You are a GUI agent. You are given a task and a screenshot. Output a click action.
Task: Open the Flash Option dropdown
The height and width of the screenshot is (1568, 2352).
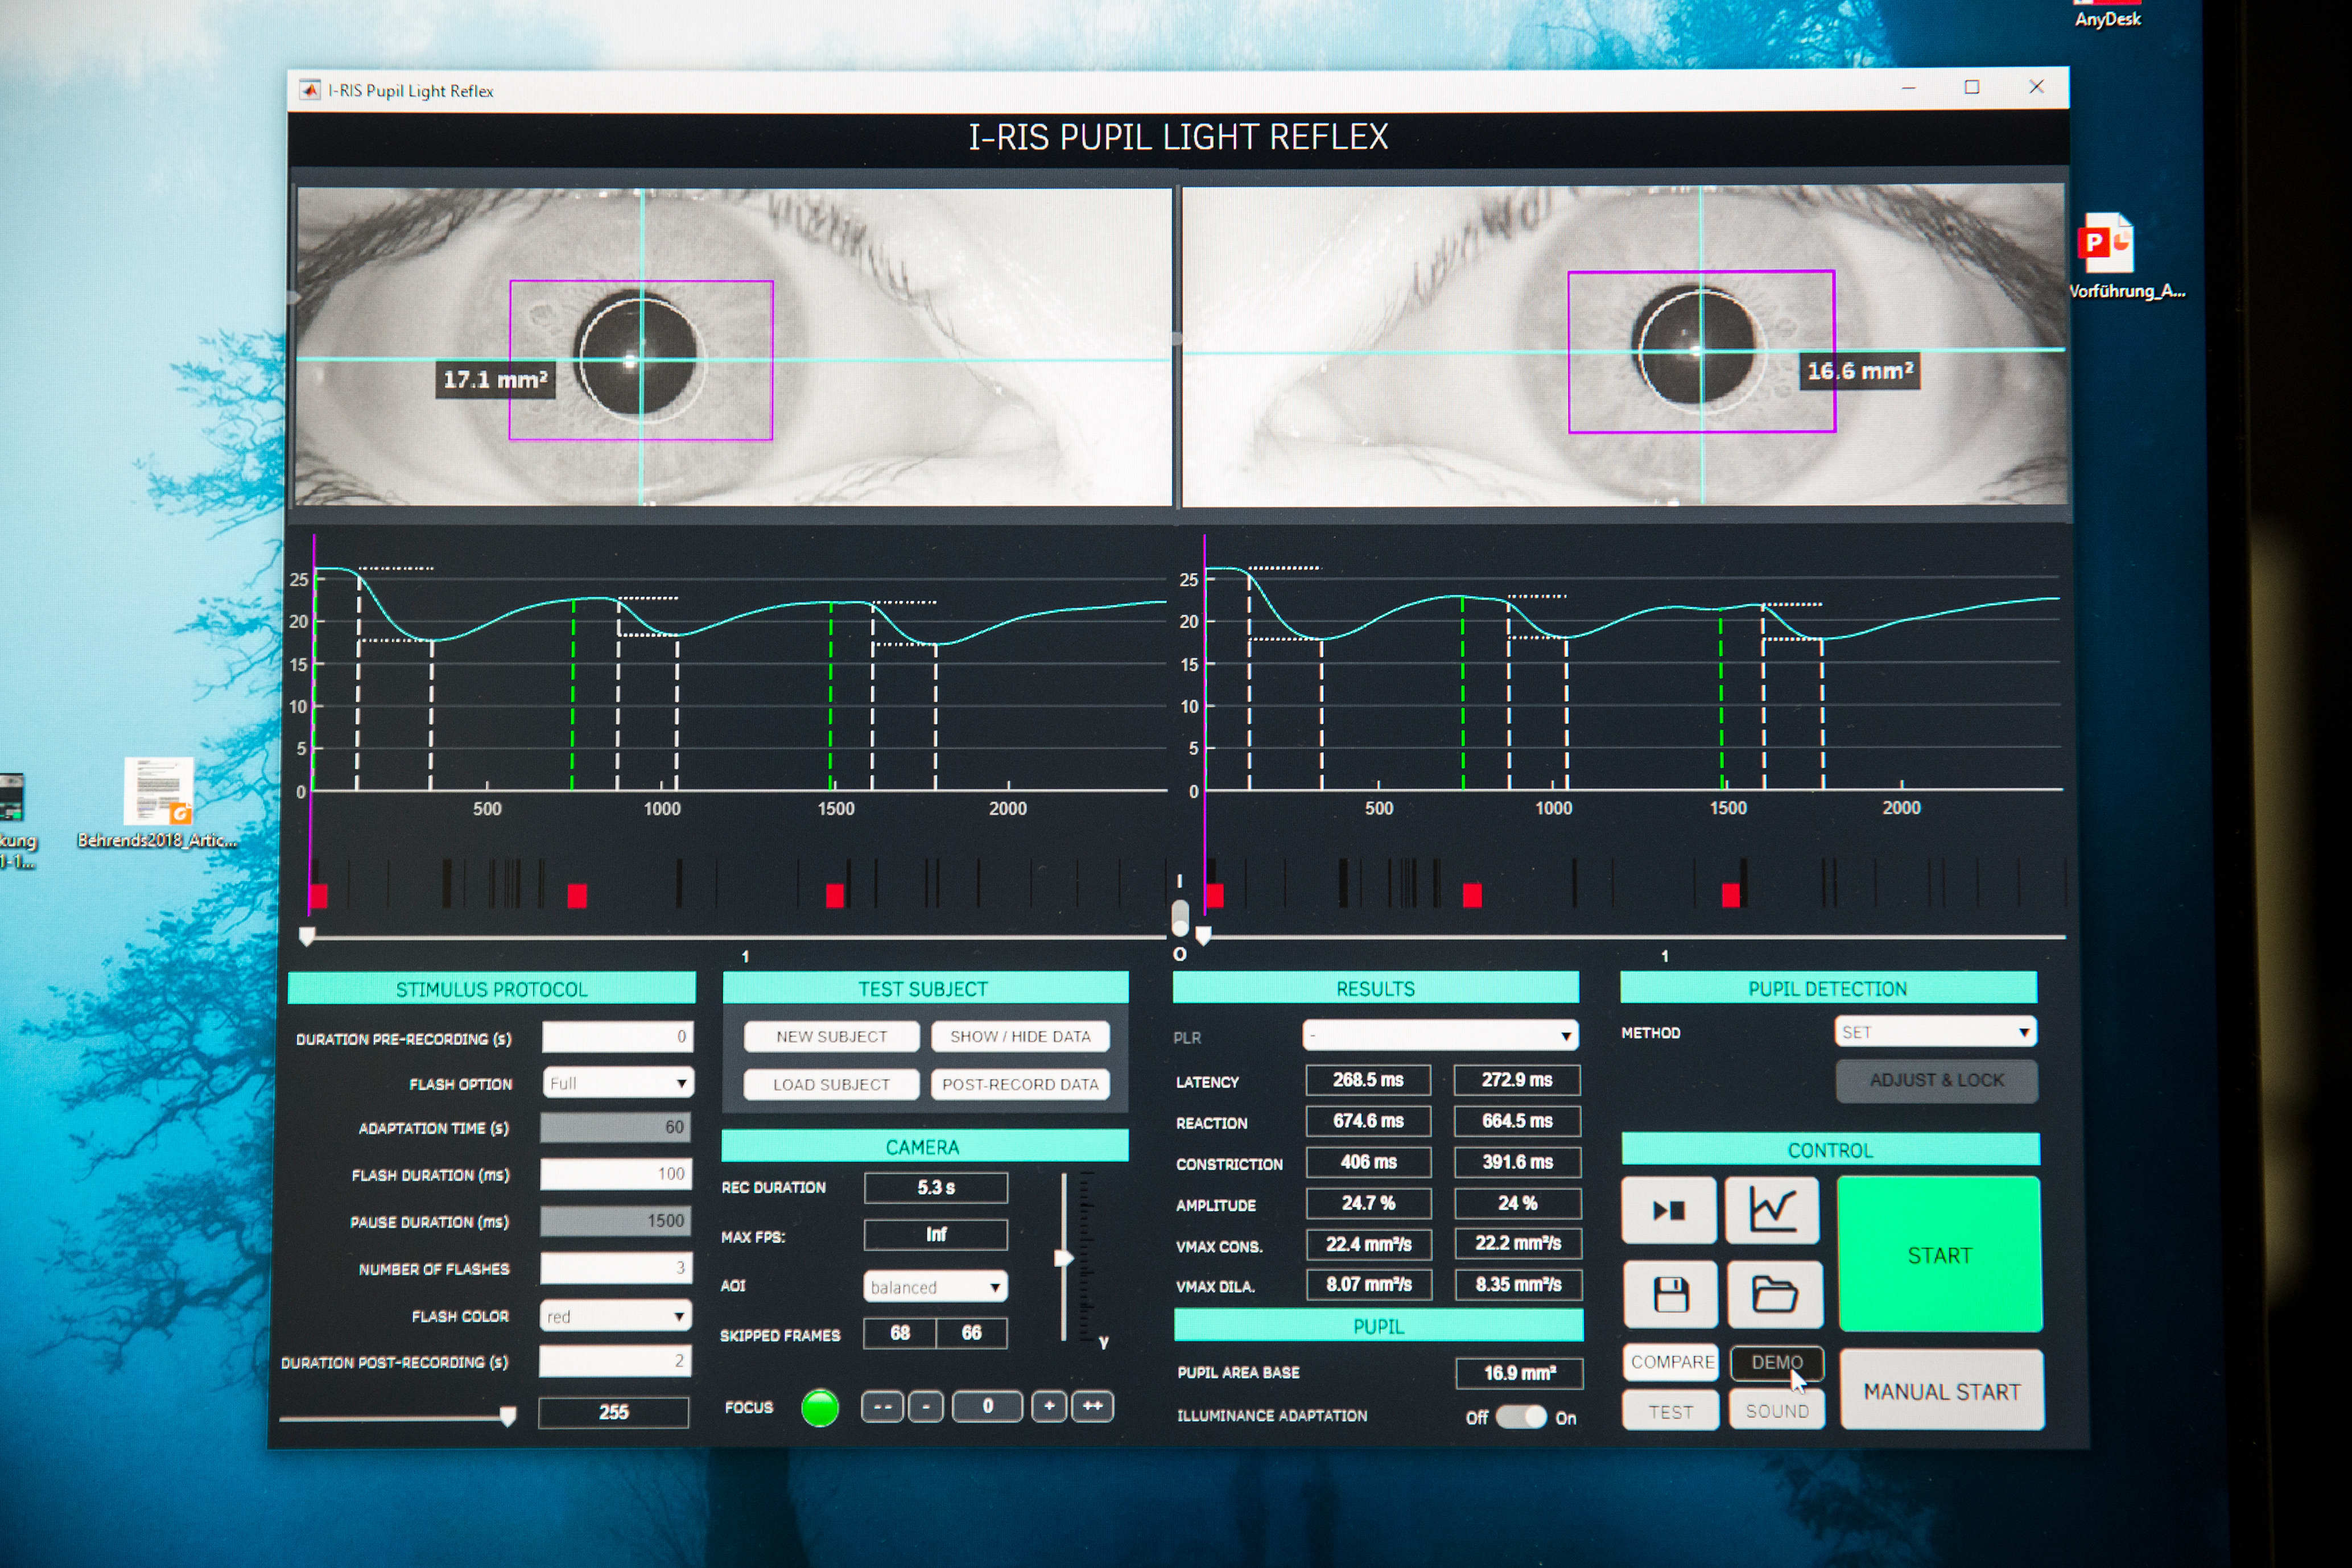[618, 1083]
